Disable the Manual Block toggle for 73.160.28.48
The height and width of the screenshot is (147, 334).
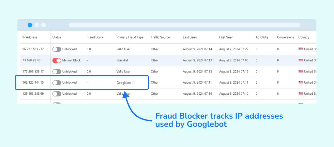57,60
